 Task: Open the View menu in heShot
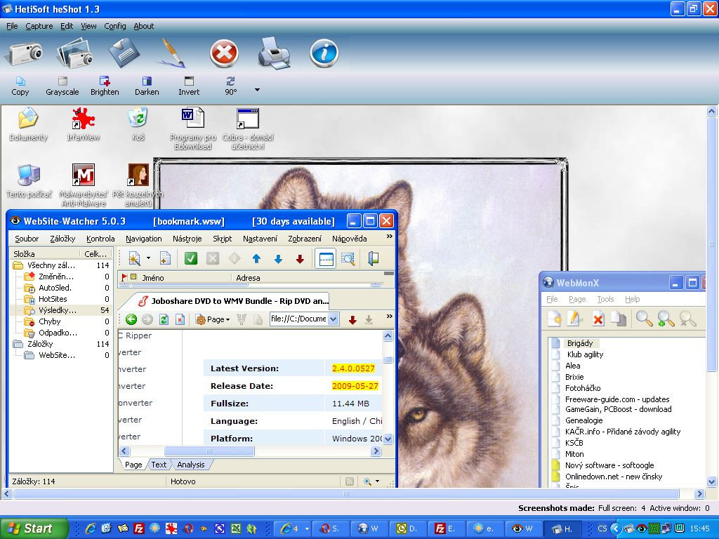click(88, 26)
